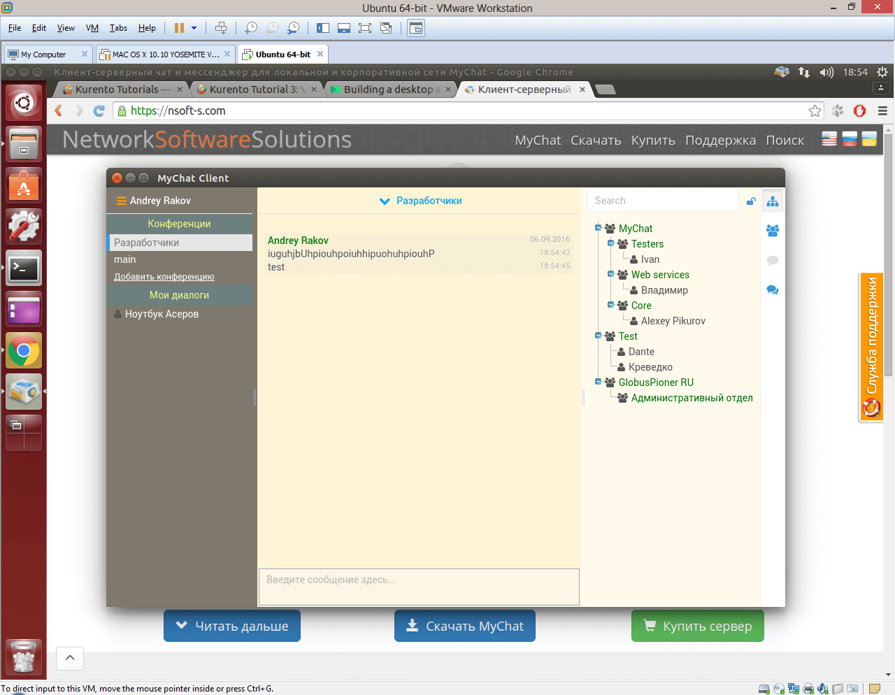Click the Введите сообщение здесь message box
The width and height of the screenshot is (895, 695).
point(419,587)
